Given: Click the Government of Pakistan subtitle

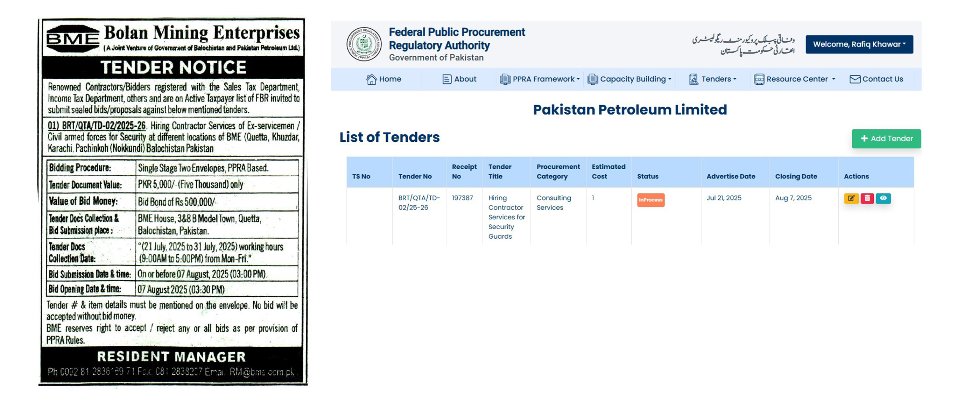Looking at the screenshot, I should [x=436, y=57].
